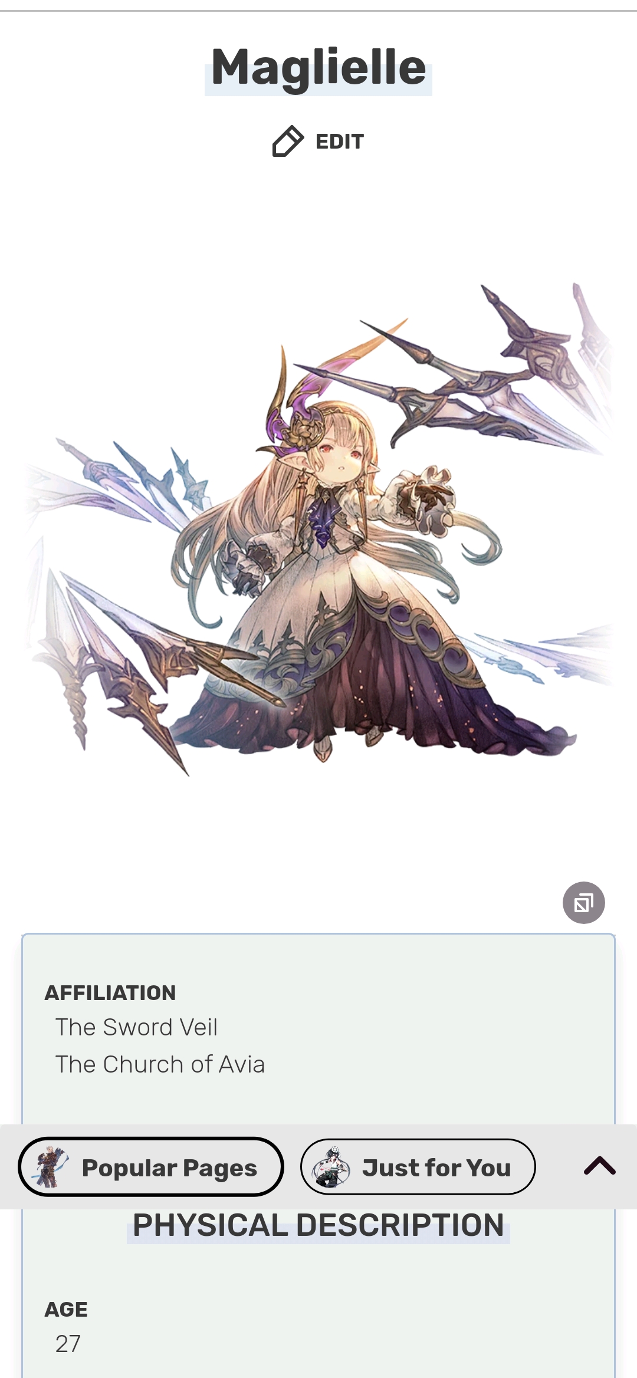
Task: Open the image gallery overlay icon
Action: pos(583,903)
